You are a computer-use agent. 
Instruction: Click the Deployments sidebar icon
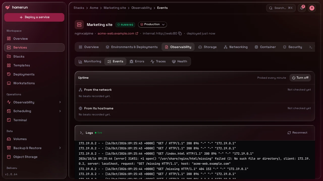pyautogui.click(x=9, y=74)
